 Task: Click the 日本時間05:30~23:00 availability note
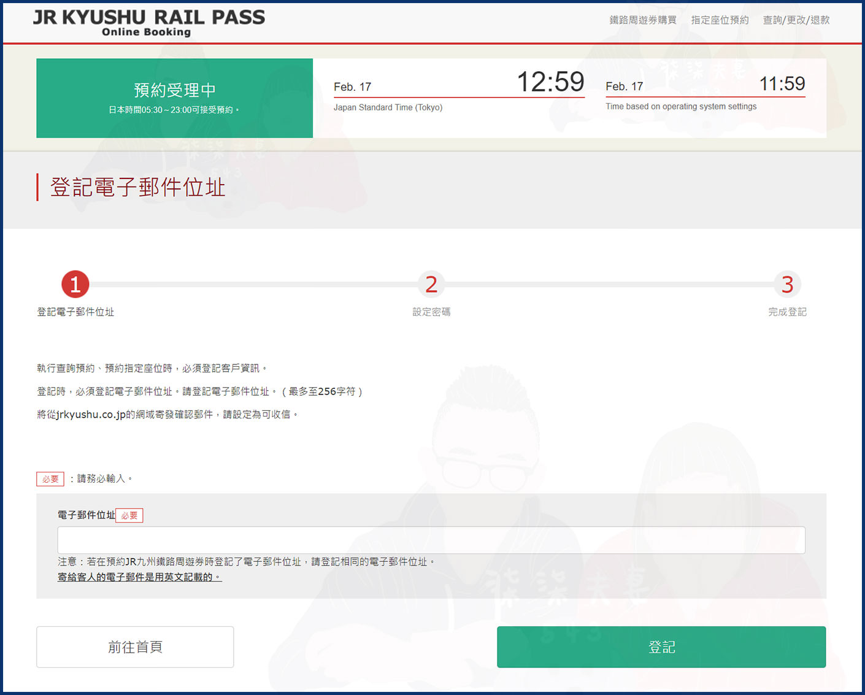point(174,110)
